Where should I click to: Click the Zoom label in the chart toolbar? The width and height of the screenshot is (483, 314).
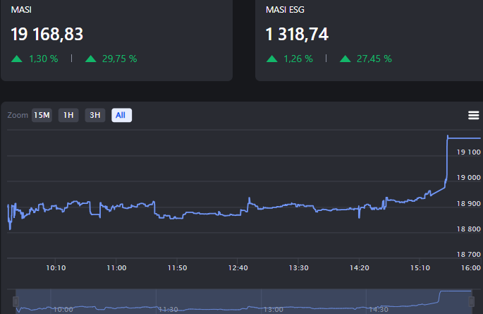tap(18, 115)
